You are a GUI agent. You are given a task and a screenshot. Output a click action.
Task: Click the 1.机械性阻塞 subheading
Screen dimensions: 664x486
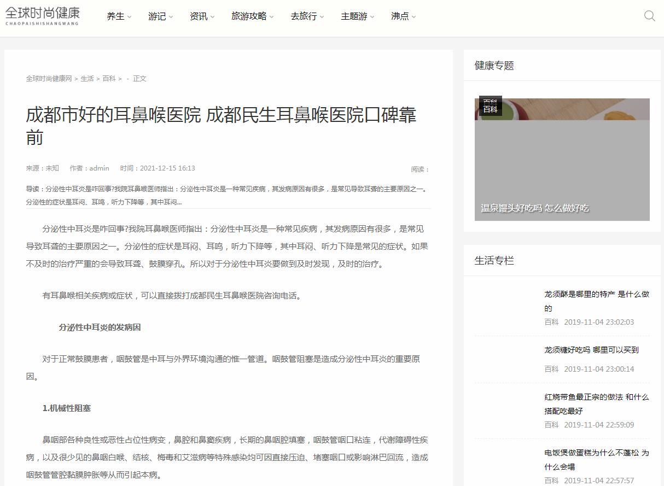coord(67,408)
